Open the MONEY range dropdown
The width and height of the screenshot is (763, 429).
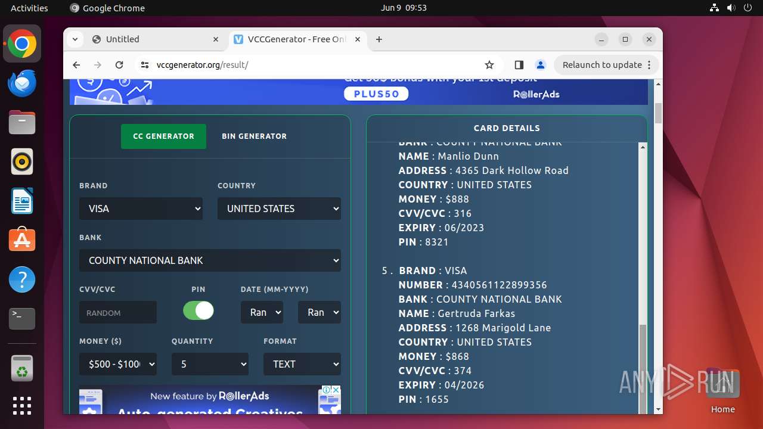click(118, 364)
